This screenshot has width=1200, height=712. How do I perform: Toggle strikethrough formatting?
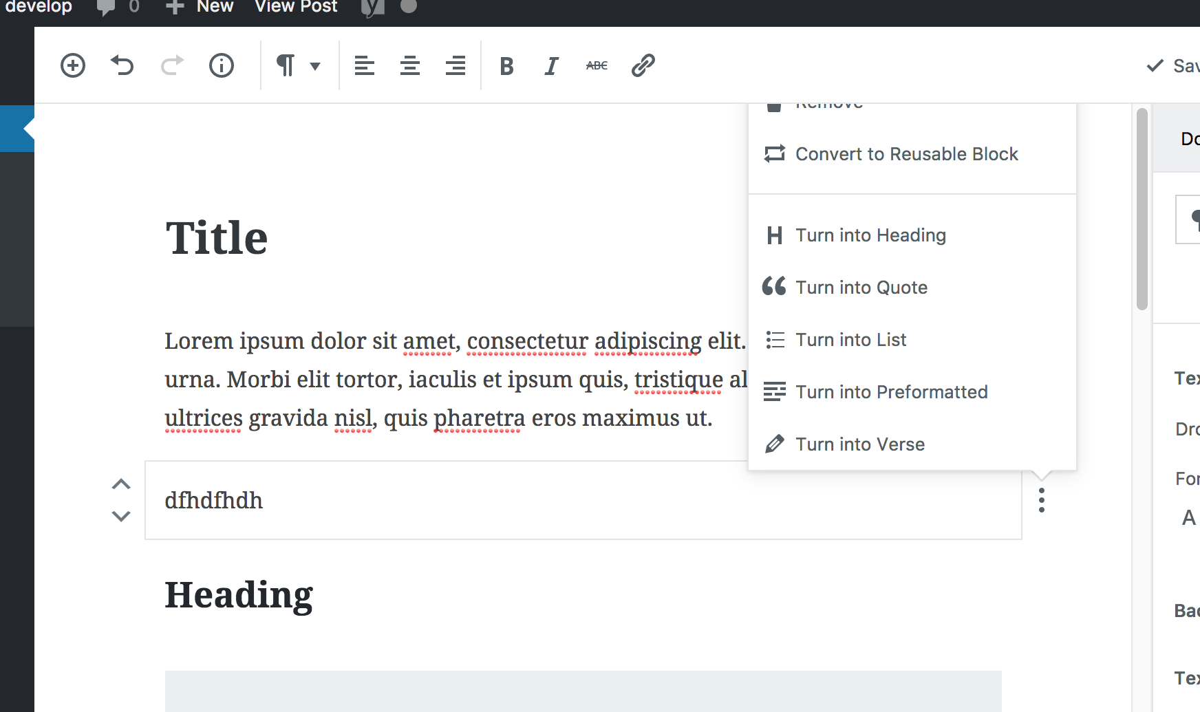596,65
